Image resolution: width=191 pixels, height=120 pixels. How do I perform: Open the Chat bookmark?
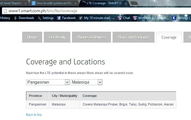(x=124, y=18)
